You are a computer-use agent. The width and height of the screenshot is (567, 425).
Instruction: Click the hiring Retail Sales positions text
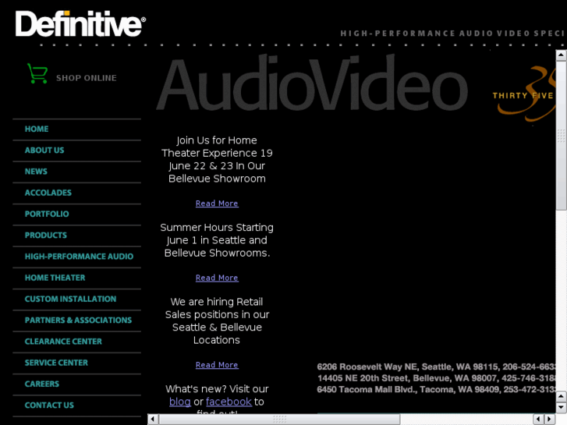pyautogui.click(x=217, y=321)
